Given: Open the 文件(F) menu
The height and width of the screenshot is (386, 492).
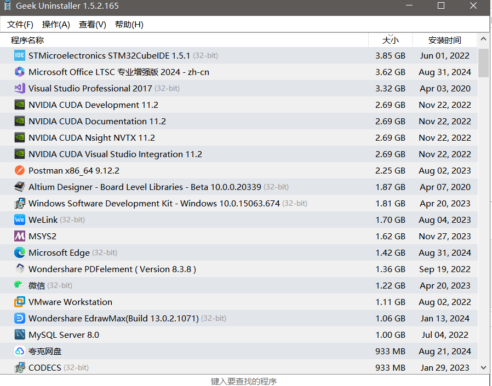Looking at the screenshot, I should click(x=20, y=25).
